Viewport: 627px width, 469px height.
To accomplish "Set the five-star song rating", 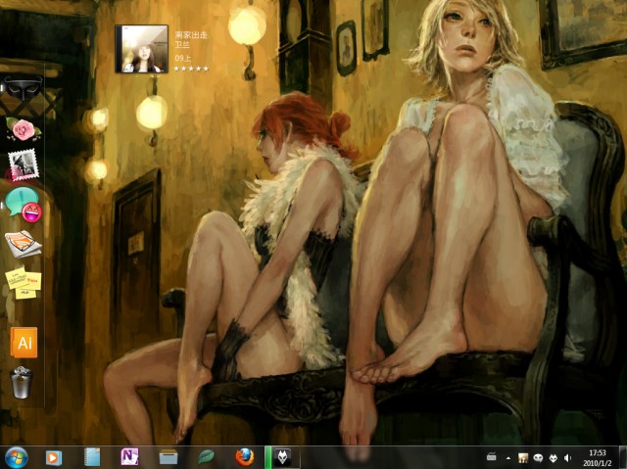I will [x=191, y=69].
